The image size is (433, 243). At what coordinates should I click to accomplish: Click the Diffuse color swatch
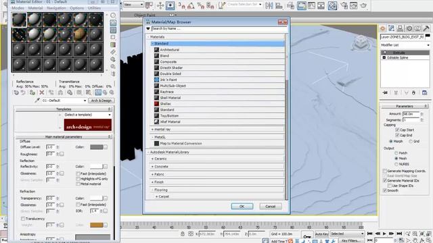click(x=97, y=147)
